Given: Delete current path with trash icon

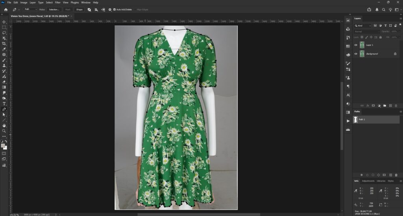Looking at the screenshot, I should [396, 175].
